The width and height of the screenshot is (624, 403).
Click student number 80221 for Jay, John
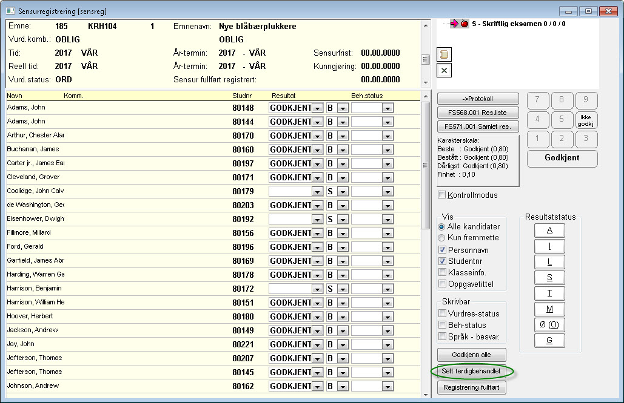[x=243, y=345]
